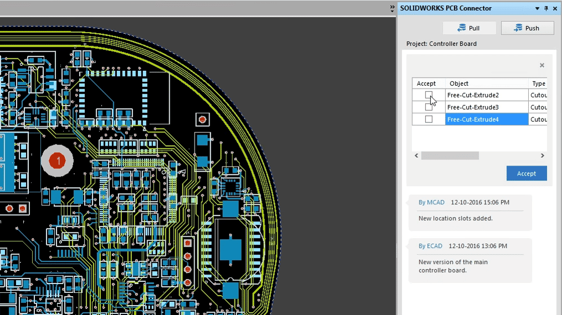
Task: Click the horizontal scrollbar thumb of the table
Action: tap(450, 156)
